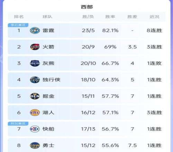The width and height of the screenshot is (173, 152).
Task: Select the 季后赛区 badge label
Action: pyautogui.click(x=18, y=25)
